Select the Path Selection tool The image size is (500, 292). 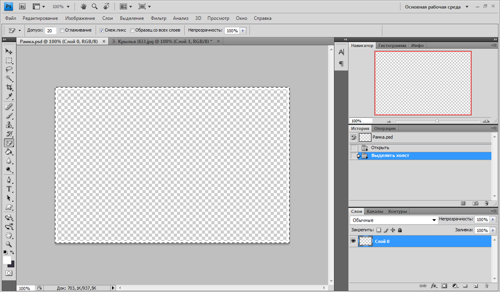click(9, 198)
